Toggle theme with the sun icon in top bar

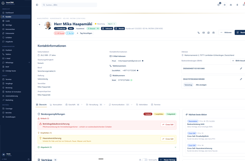tap(225, 5)
